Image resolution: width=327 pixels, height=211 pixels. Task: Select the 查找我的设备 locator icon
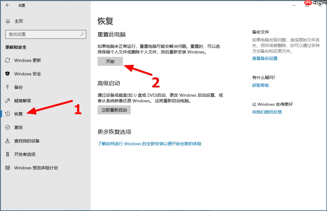[8, 141]
